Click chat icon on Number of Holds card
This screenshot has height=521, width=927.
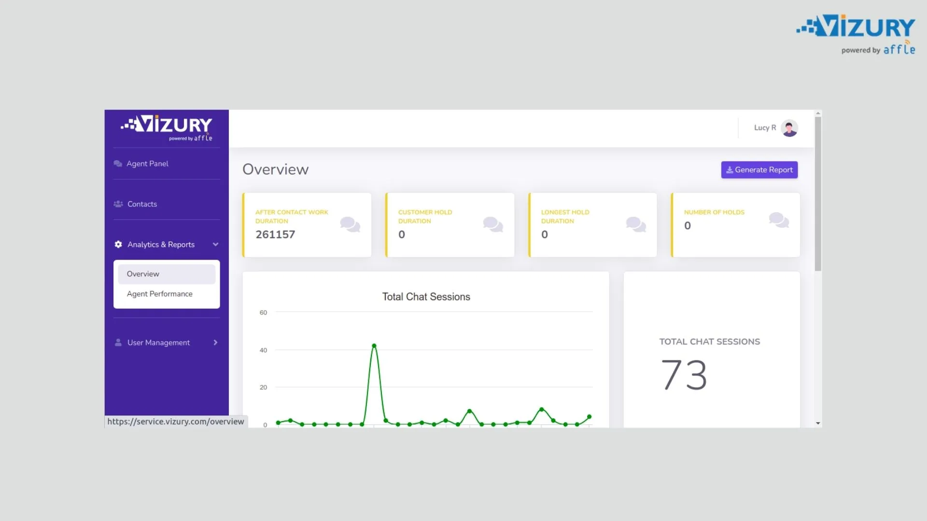[x=779, y=220]
